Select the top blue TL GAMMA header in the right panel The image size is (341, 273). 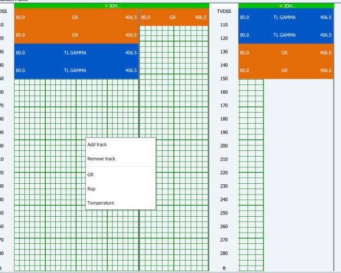pyautogui.click(x=286, y=18)
